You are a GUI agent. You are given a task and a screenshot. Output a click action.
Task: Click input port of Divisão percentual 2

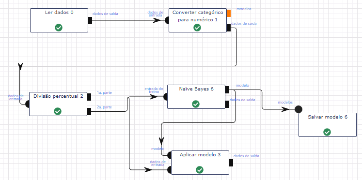click(x=28, y=104)
